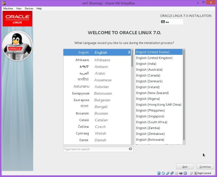The height and width of the screenshot is (177, 217).
Task: Click the Right Control host key arrow icon
Action: (196, 173)
